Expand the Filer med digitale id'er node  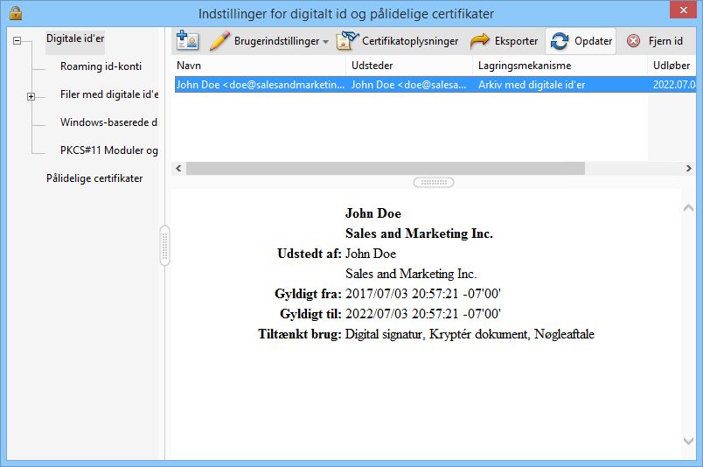point(31,96)
